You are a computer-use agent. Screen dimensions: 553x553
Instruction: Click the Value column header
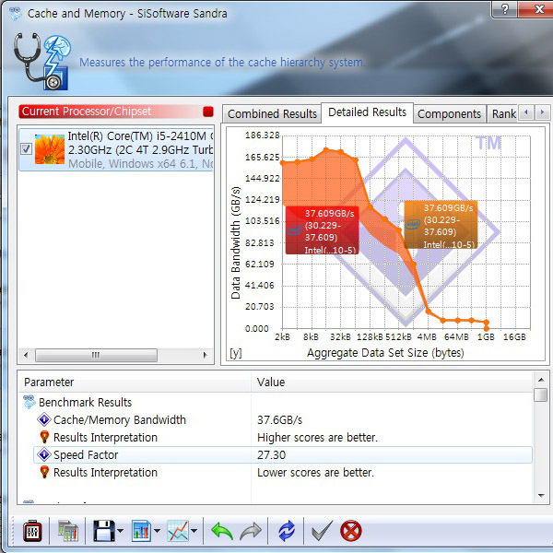pyautogui.click(x=392, y=382)
